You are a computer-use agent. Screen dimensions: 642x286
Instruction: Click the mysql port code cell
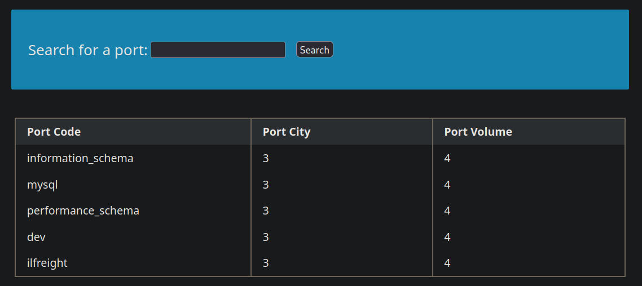[42, 185]
